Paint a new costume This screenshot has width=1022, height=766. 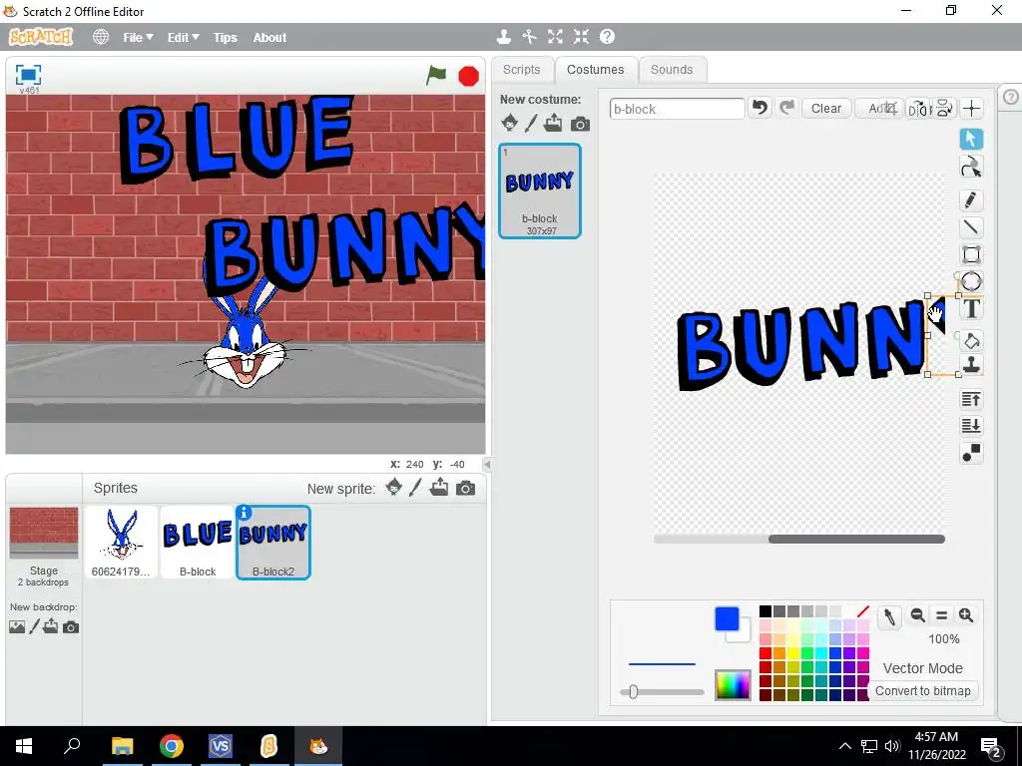[x=531, y=123]
